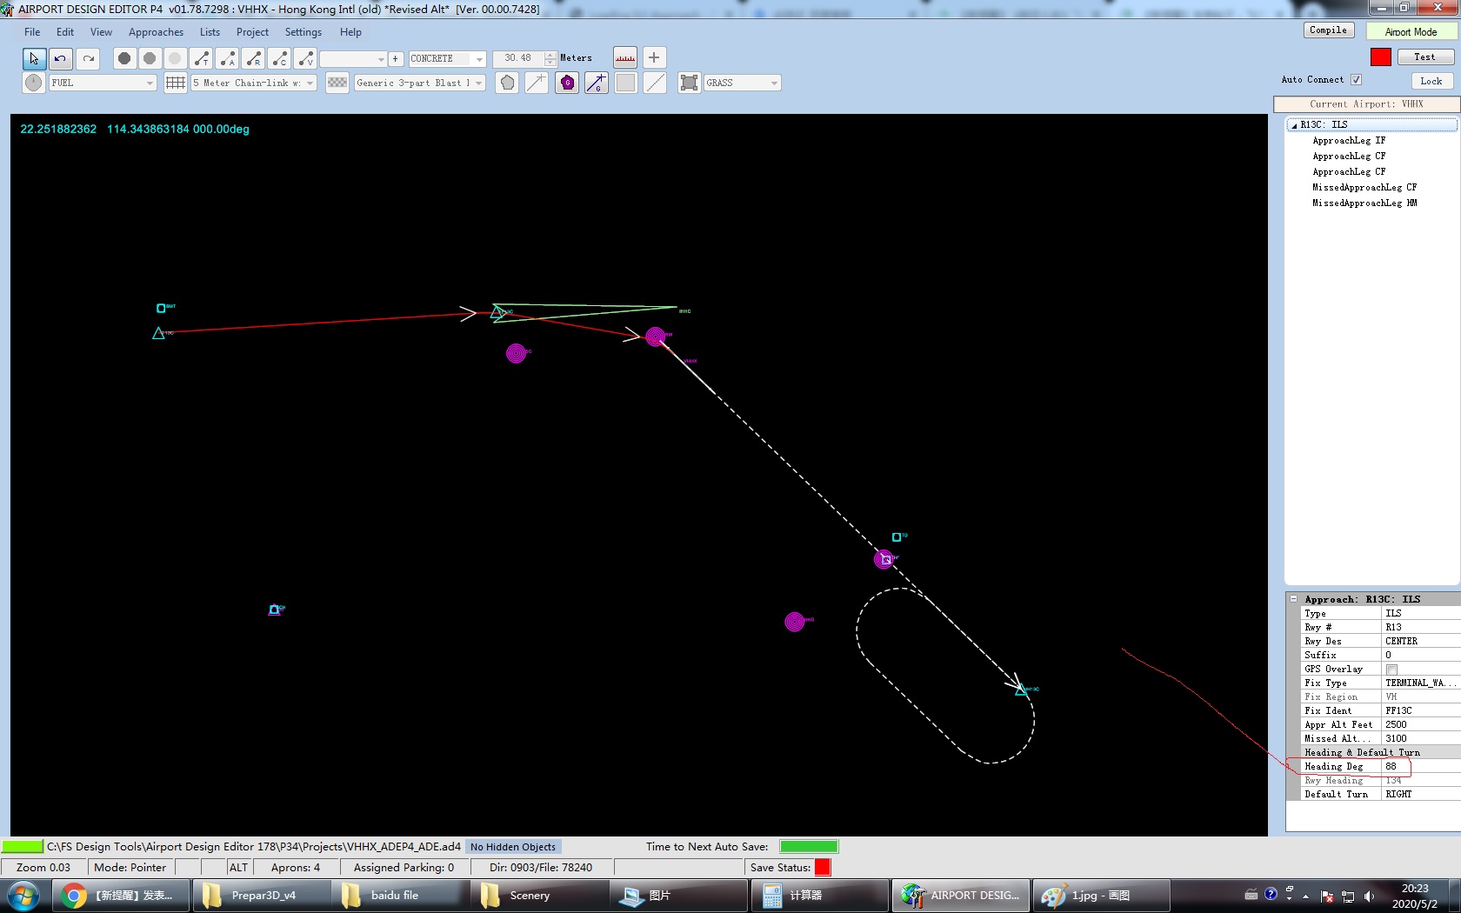Select the Pointer tool

pos(34,58)
